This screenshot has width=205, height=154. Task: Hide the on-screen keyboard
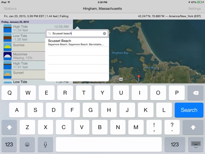click(196, 145)
